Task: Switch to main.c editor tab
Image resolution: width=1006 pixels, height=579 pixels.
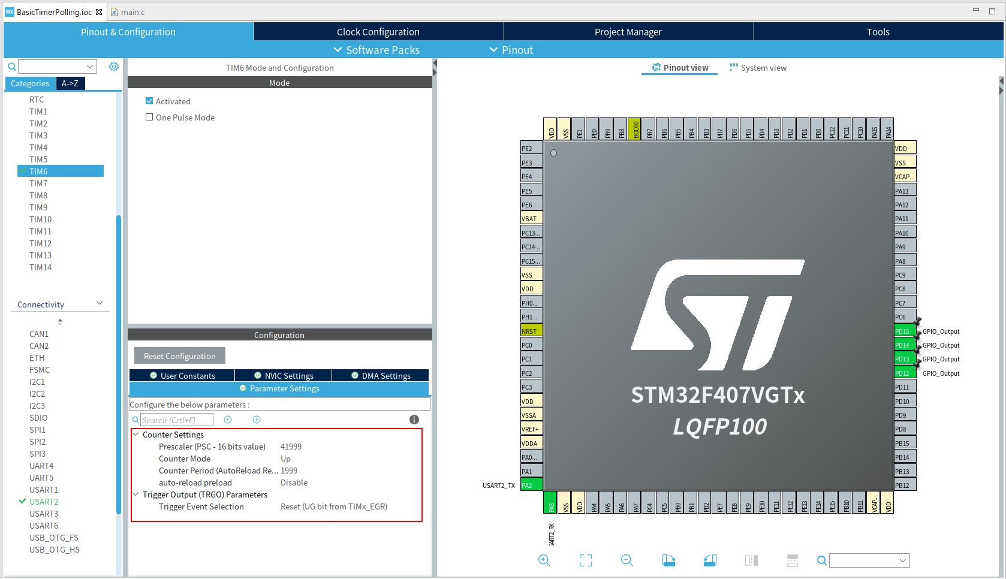Action: [128, 12]
